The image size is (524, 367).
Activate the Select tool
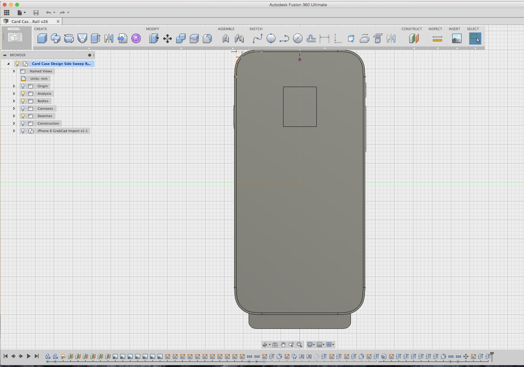[475, 39]
